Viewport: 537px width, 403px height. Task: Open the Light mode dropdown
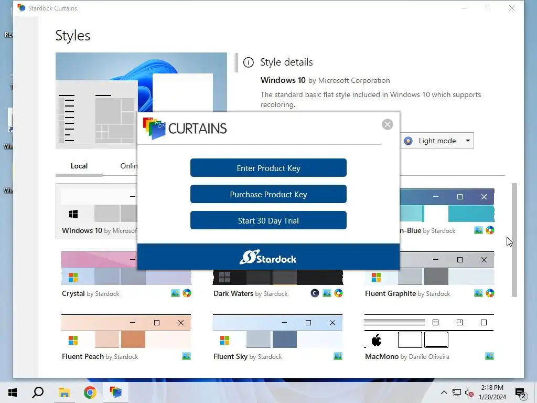tap(437, 141)
